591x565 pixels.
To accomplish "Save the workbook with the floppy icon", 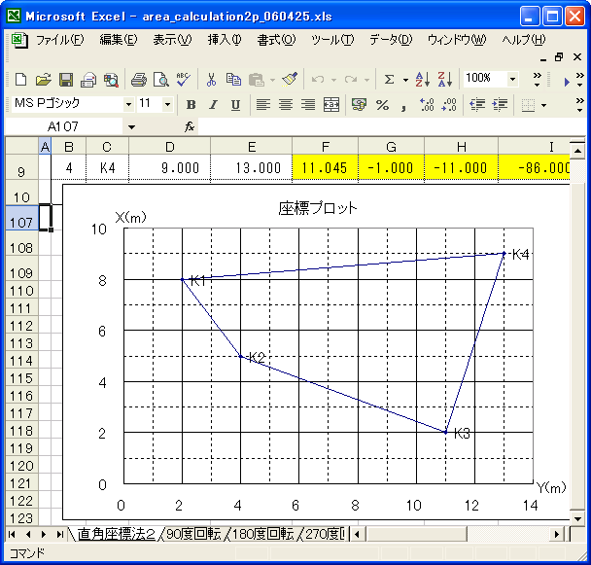I will pyautogui.click(x=65, y=80).
